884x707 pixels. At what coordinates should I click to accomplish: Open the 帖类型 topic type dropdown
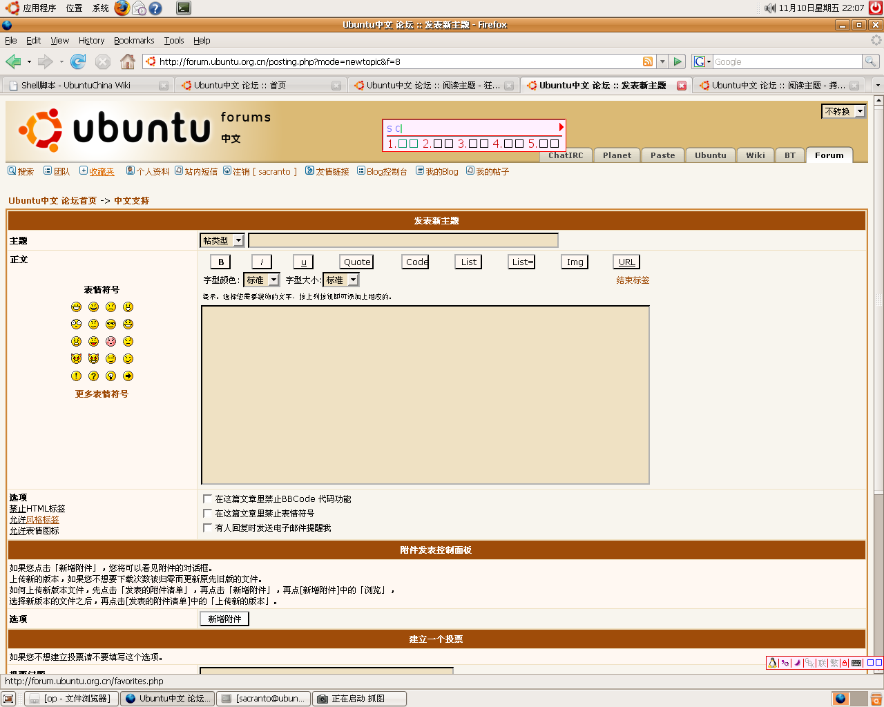pos(222,240)
